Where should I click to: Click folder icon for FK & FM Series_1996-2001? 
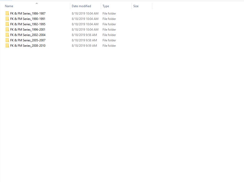pos(7,29)
